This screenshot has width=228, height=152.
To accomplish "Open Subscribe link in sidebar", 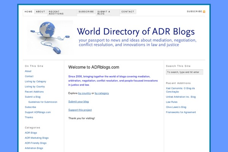I will tap(30, 107).
